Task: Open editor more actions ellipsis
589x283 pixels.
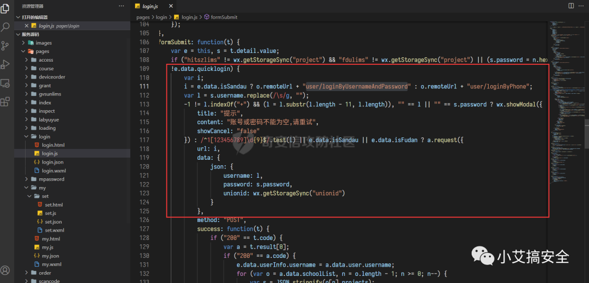Action: coord(582,5)
